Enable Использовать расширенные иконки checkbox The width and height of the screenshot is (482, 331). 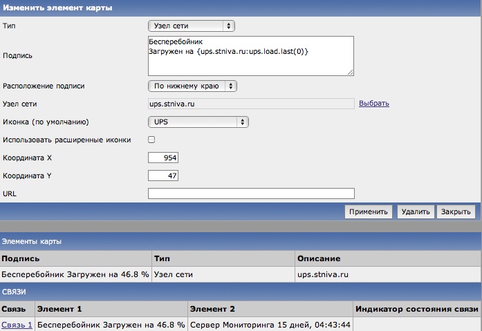click(x=152, y=140)
